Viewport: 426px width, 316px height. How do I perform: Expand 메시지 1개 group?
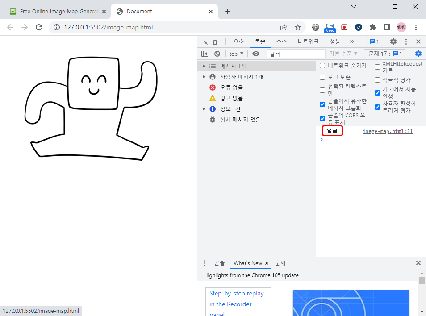click(204, 66)
